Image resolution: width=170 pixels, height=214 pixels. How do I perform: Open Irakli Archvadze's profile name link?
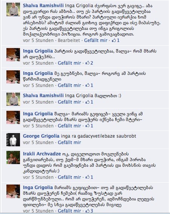point(42,154)
